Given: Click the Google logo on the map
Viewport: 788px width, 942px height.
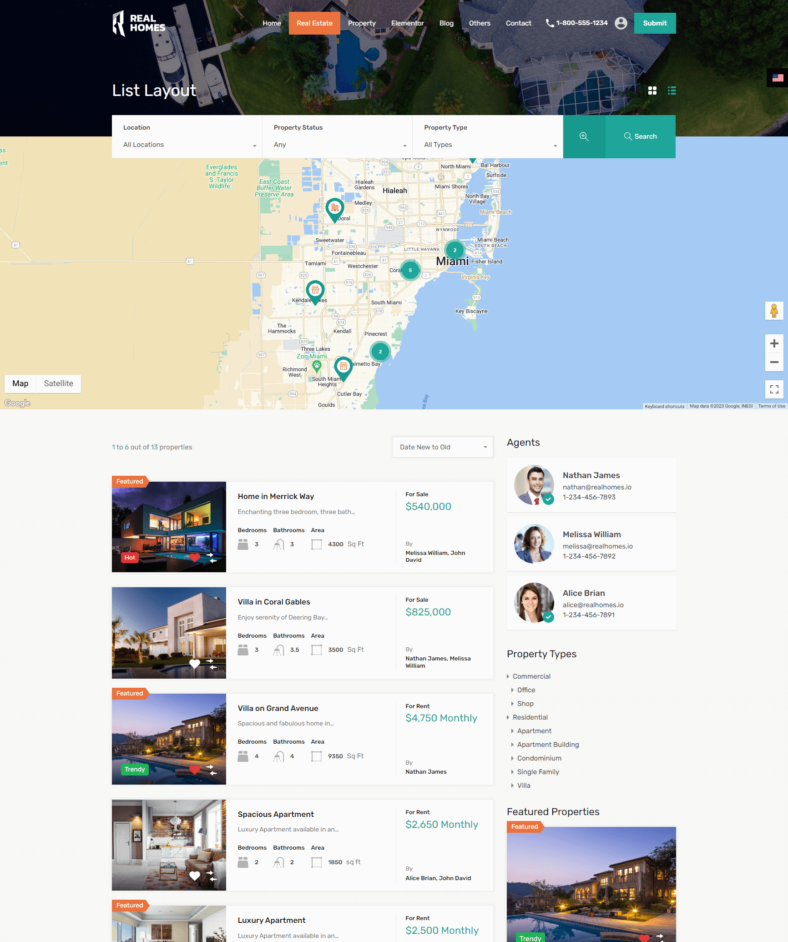Looking at the screenshot, I should coord(17,403).
